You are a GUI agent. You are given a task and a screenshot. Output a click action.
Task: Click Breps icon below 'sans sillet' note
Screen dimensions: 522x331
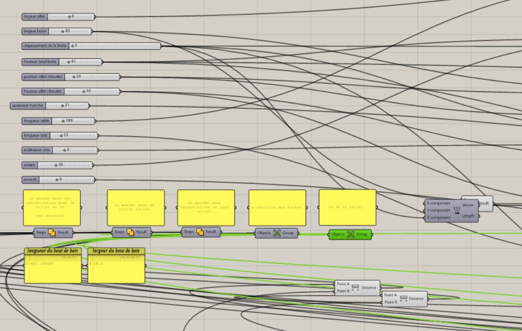200,232
